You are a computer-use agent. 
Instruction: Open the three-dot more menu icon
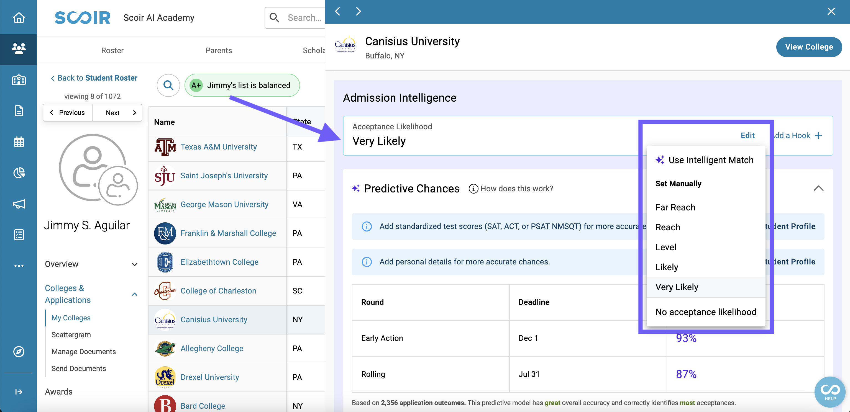[19, 266]
